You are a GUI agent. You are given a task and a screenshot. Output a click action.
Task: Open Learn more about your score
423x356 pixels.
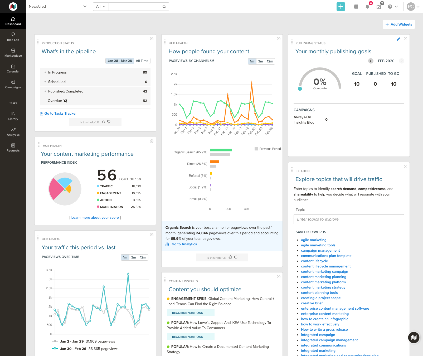coord(95,218)
